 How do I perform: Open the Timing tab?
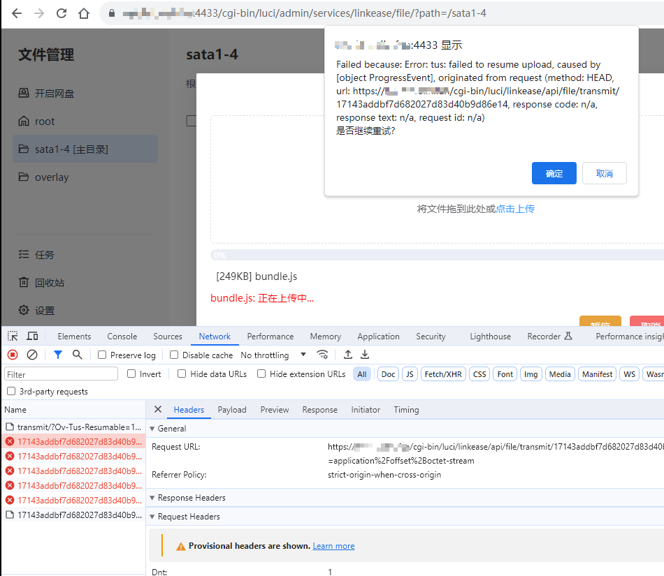(406, 410)
